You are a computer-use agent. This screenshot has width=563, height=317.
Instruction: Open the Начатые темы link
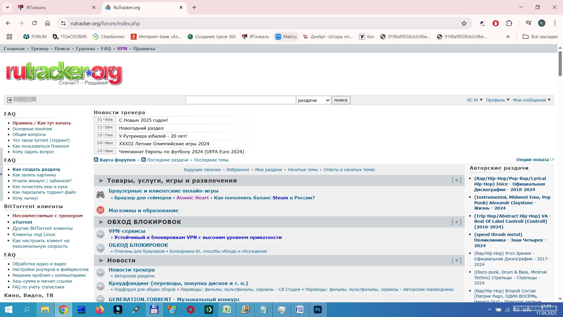coord(303,170)
